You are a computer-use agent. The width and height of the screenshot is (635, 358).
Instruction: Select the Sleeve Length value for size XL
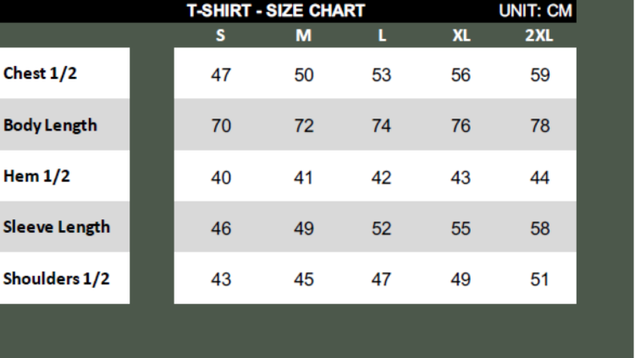point(461,229)
